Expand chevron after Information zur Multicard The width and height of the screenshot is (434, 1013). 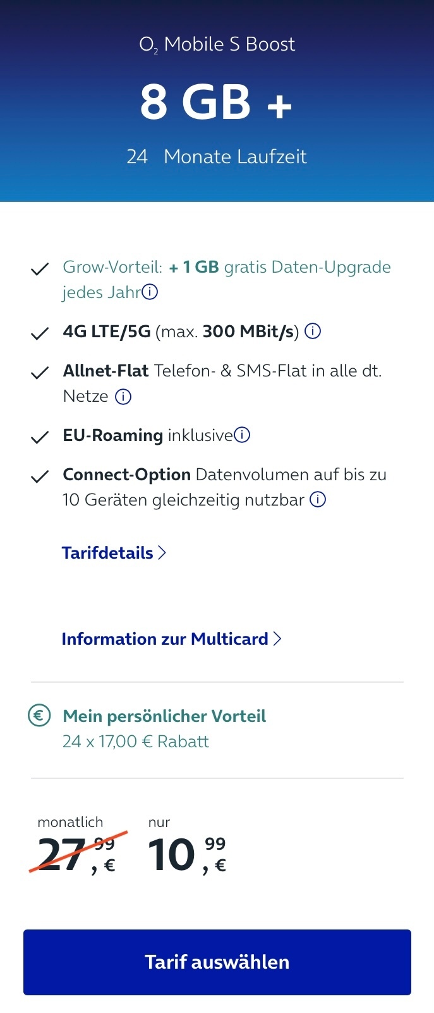click(277, 639)
